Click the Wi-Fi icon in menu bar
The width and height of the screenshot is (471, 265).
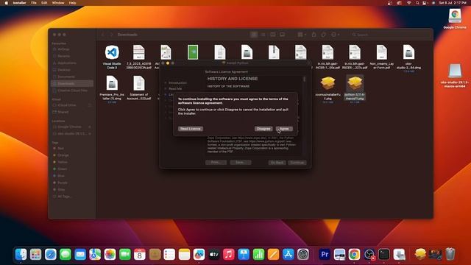coord(409,3)
